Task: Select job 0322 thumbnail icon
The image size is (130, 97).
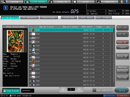Action: pyautogui.click(x=33, y=50)
